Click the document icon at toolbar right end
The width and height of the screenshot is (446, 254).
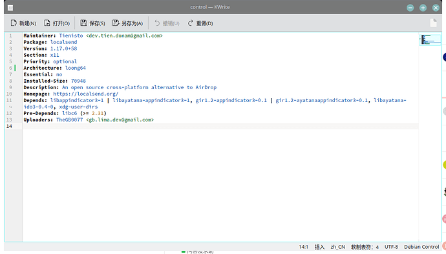coord(433,23)
